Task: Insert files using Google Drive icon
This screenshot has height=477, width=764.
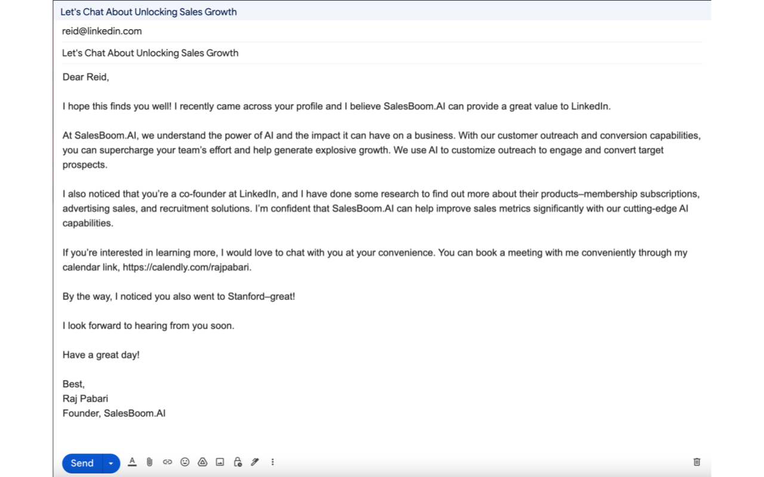Action: coord(202,462)
